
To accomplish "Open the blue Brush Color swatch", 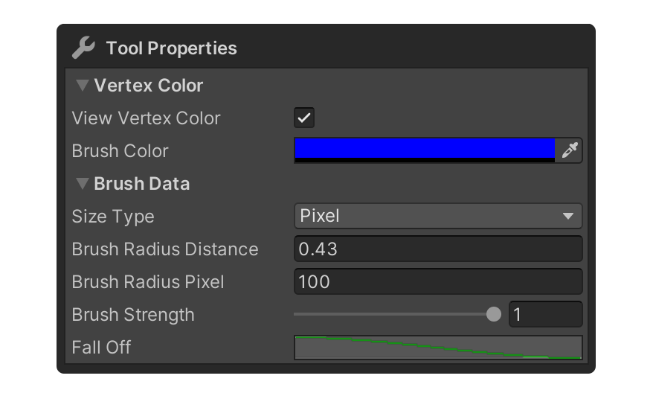I will tap(425, 150).
